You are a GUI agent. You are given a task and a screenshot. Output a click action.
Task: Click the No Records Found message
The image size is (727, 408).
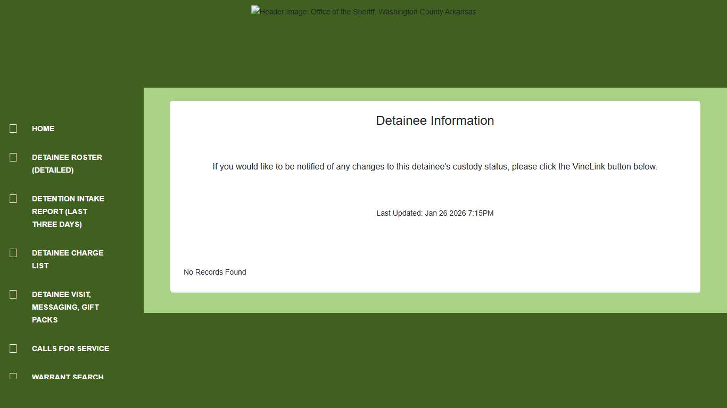point(214,271)
